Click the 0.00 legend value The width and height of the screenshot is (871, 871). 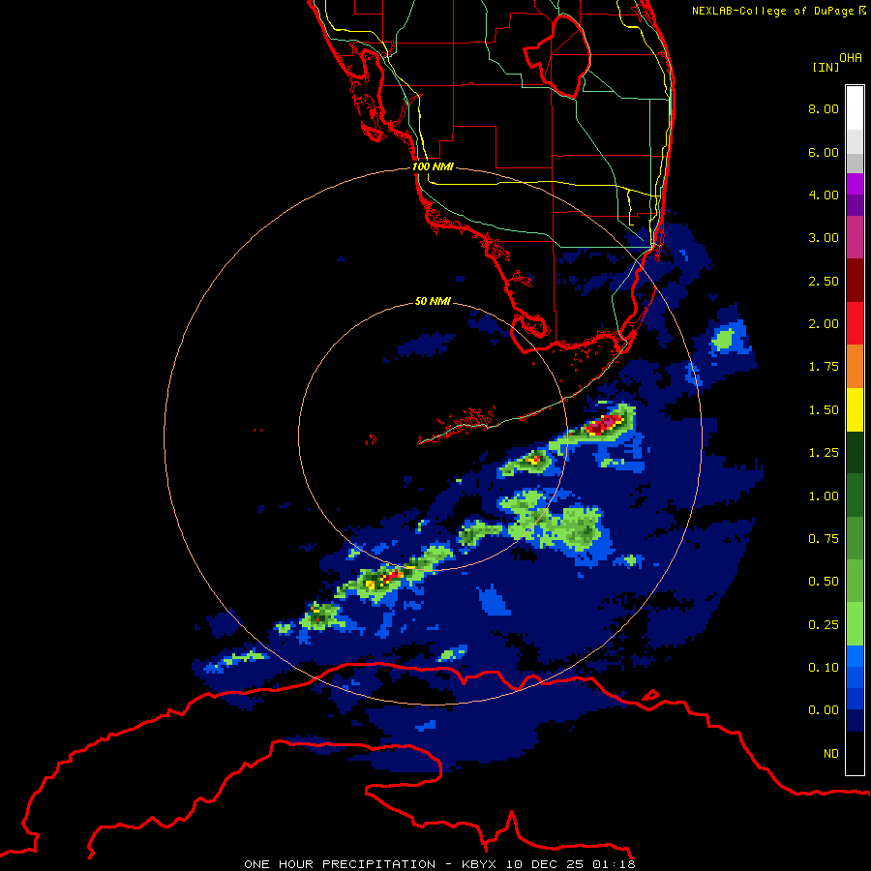point(824,710)
